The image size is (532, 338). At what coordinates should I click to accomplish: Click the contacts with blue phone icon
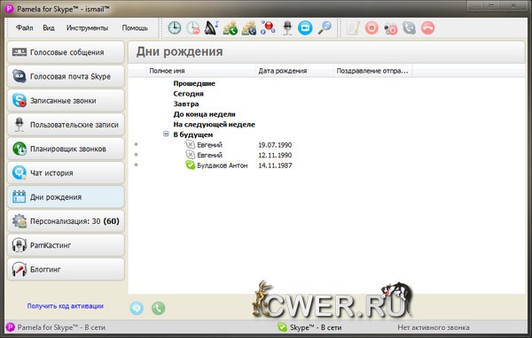248,27
